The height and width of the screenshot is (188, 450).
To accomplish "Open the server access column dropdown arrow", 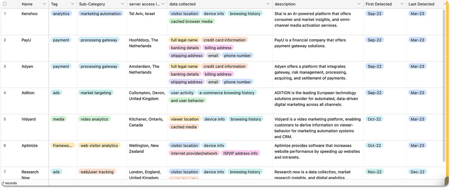I will [163, 4].
